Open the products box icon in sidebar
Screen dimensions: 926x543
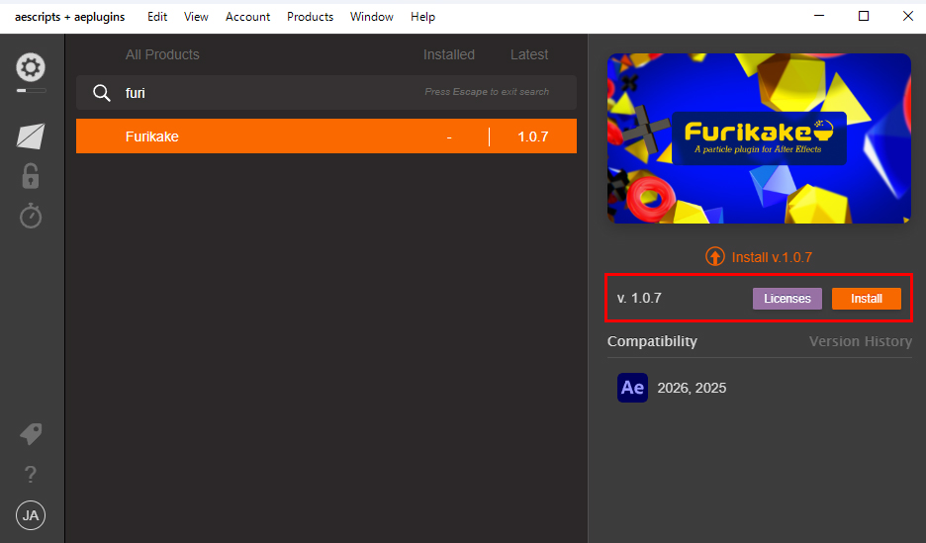[31, 136]
